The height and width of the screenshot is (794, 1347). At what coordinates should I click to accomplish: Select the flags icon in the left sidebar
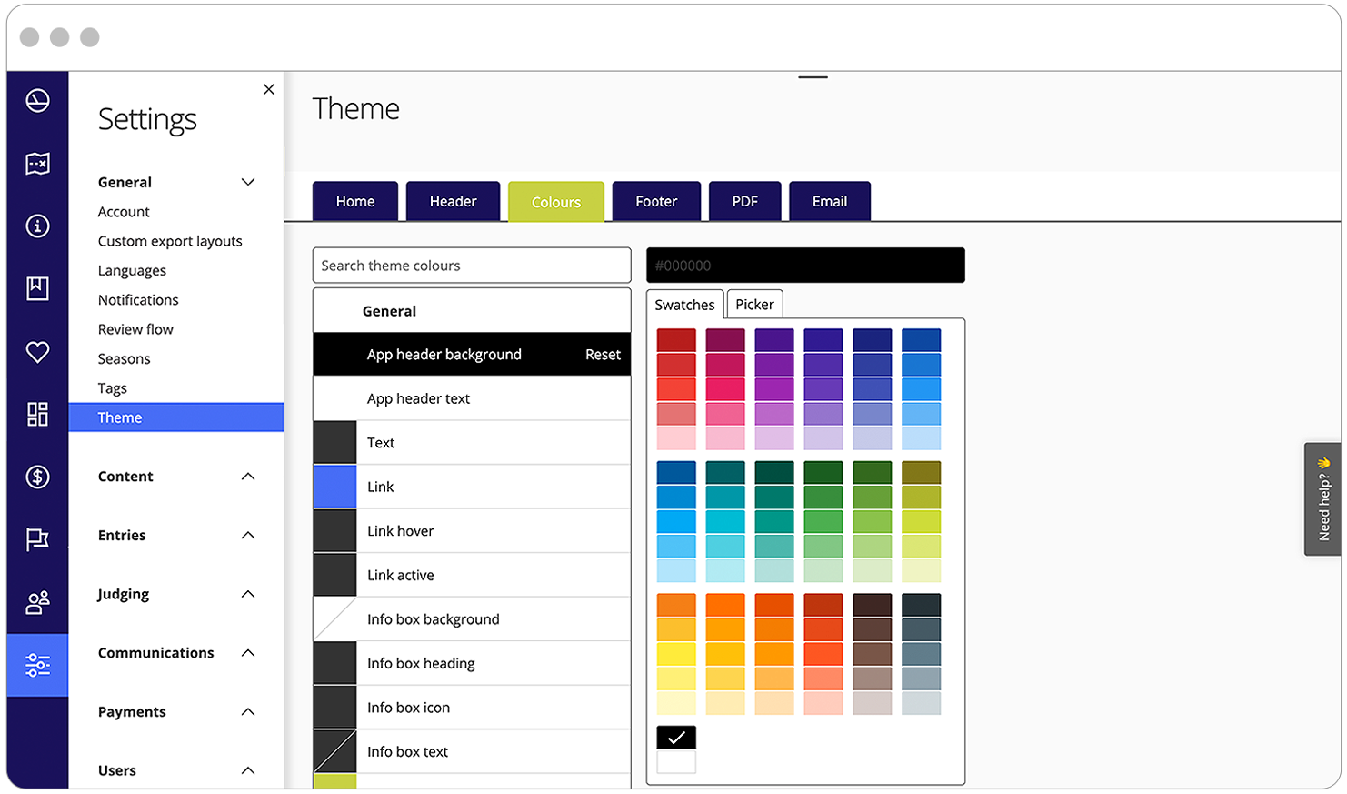[x=36, y=163]
